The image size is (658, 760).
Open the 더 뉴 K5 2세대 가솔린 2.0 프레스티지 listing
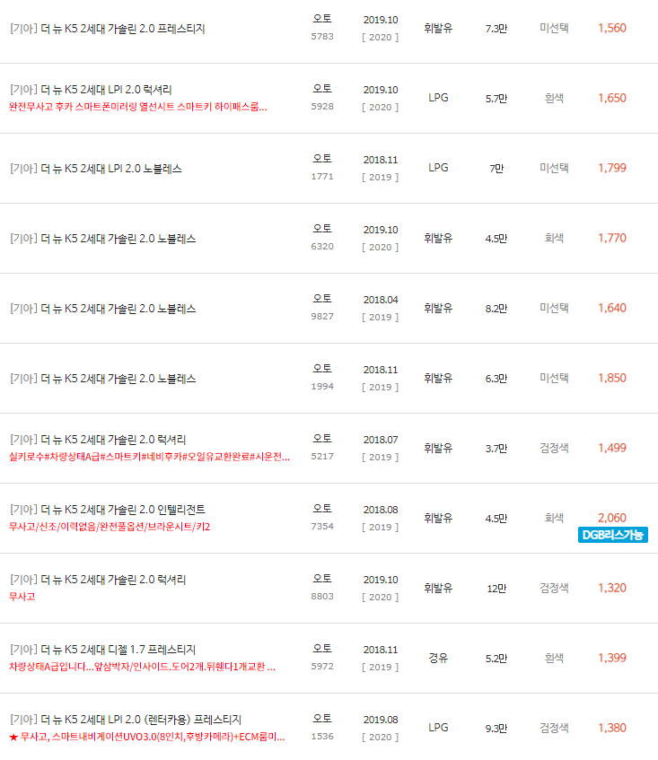(x=106, y=30)
